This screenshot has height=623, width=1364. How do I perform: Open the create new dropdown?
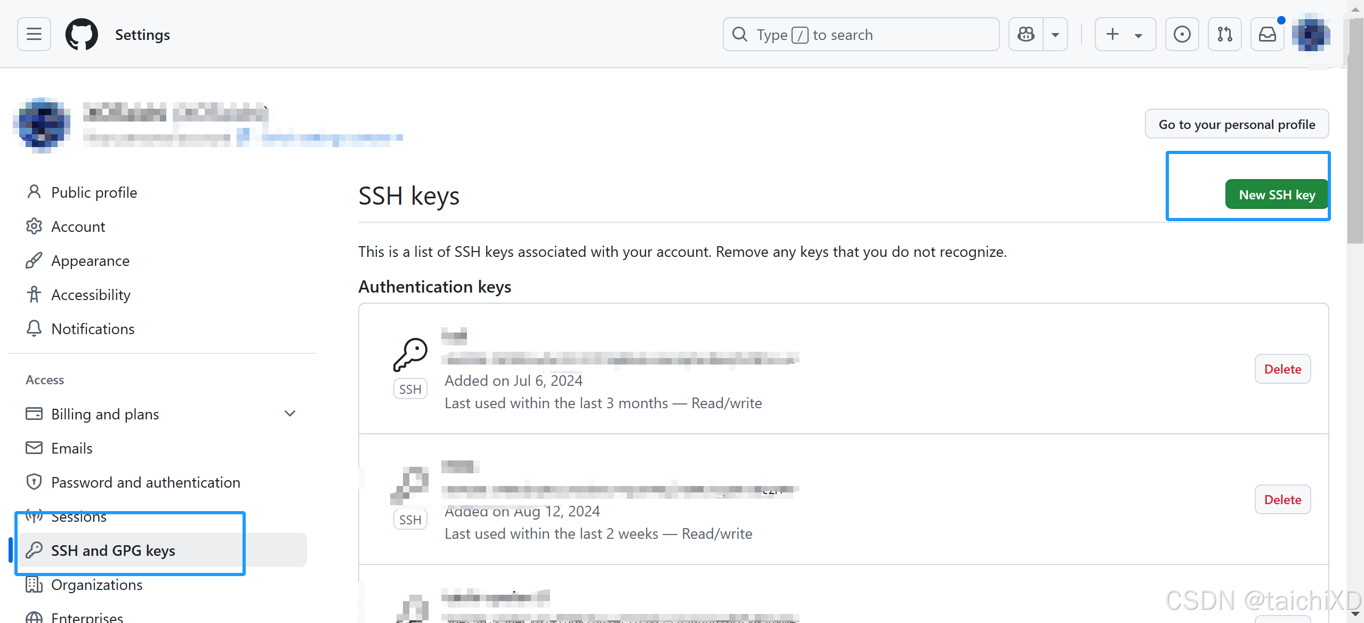click(x=1125, y=34)
